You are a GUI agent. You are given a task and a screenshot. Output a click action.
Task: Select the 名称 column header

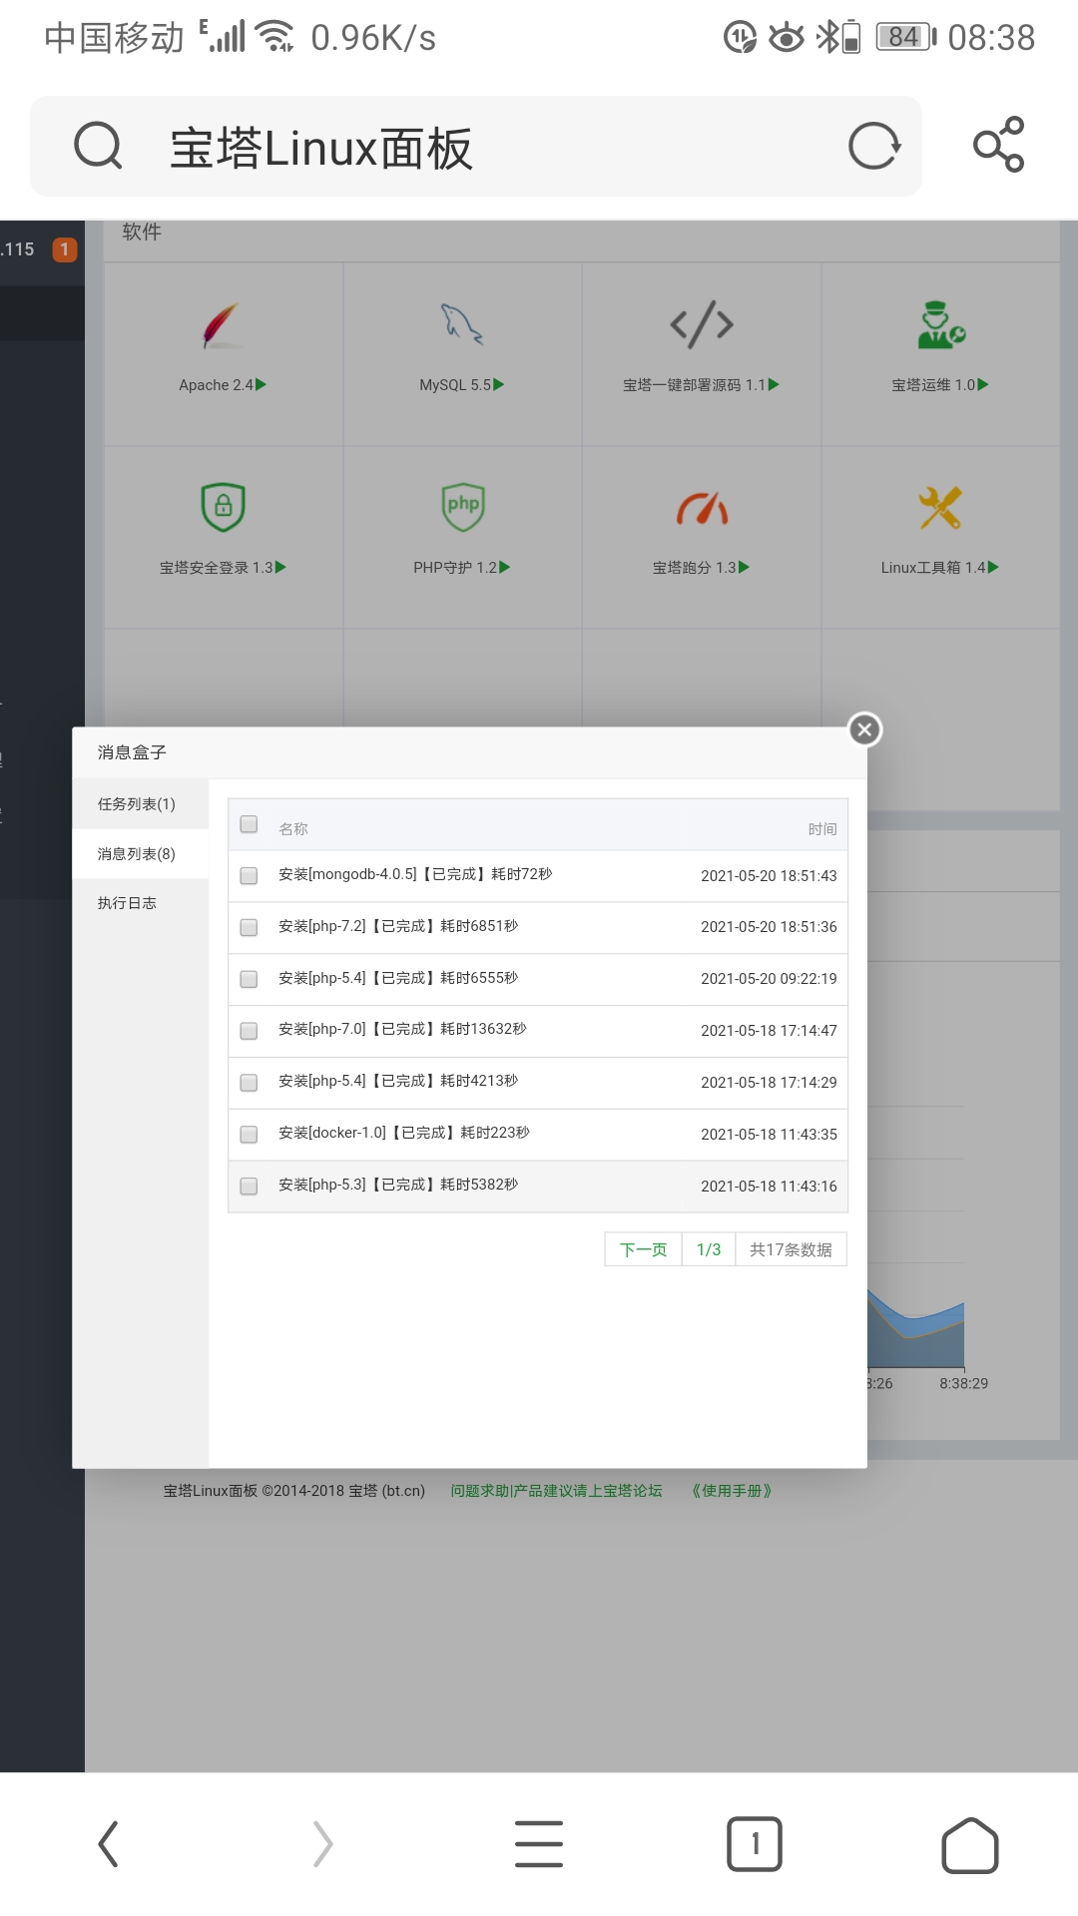point(293,829)
